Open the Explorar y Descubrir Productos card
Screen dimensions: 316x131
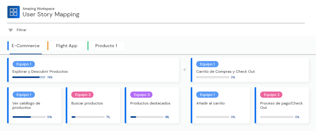coord(93,70)
